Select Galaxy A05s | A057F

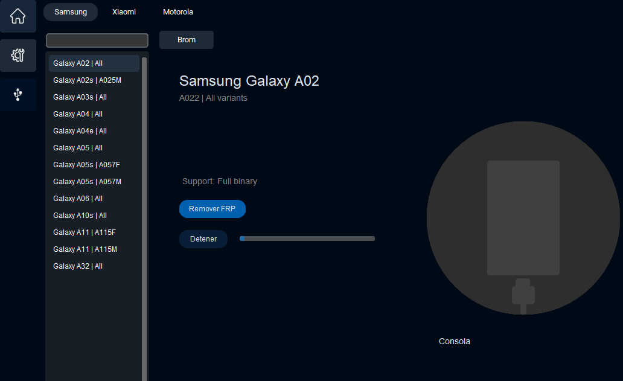(94, 164)
